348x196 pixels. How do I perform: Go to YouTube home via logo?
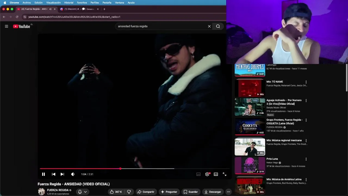point(22,26)
